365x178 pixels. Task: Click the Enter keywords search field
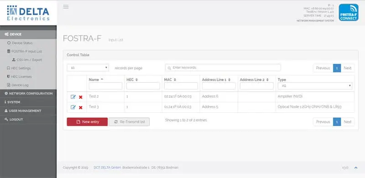tap(223, 68)
